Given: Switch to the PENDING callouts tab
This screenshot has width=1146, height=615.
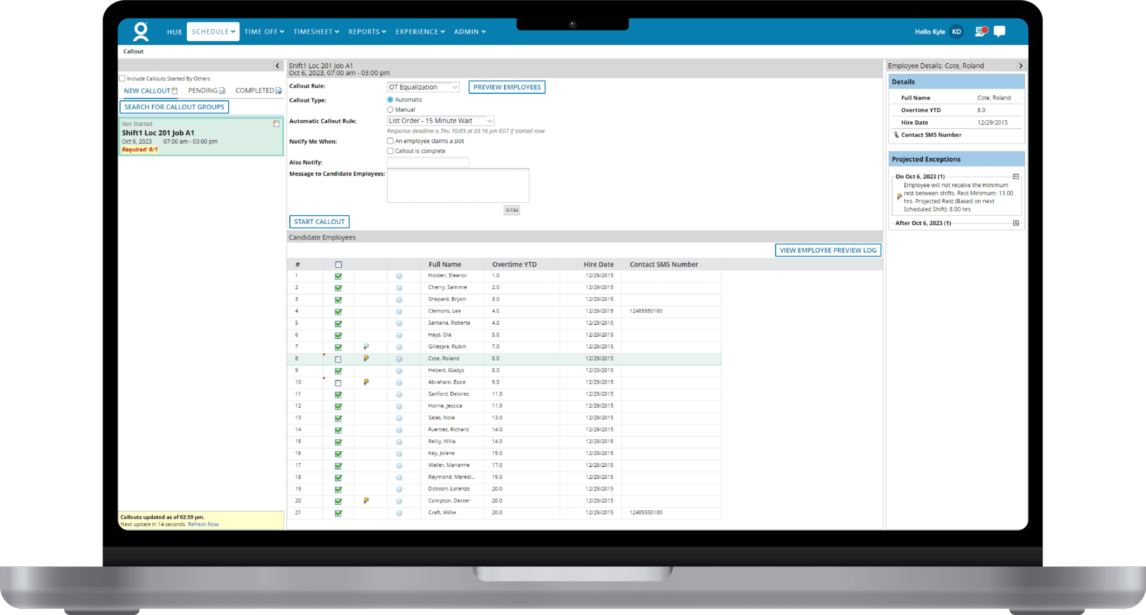Looking at the screenshot, I should click(203, 90).
